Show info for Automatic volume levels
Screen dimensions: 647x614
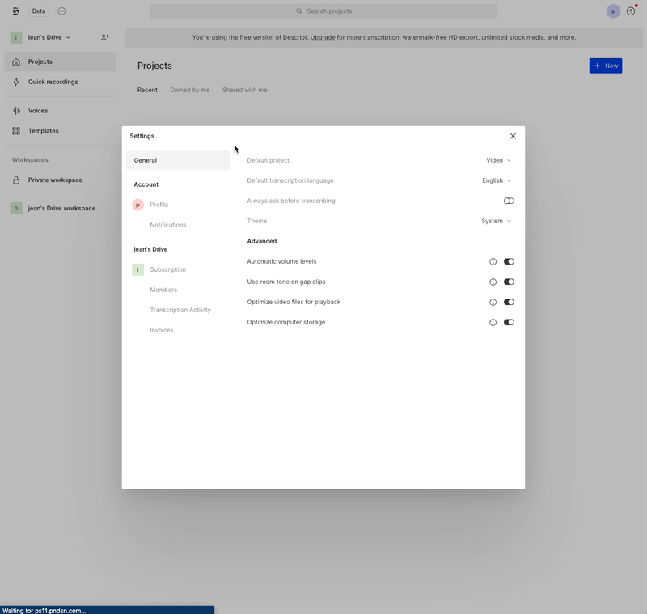pyautogui.click(x=493, y=261)
